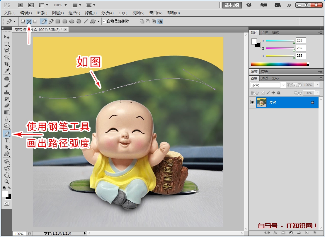The width and height of the screenshot is (325, 237).
Task: Open the 滤镜 menu
Action: tap(90, 13)
